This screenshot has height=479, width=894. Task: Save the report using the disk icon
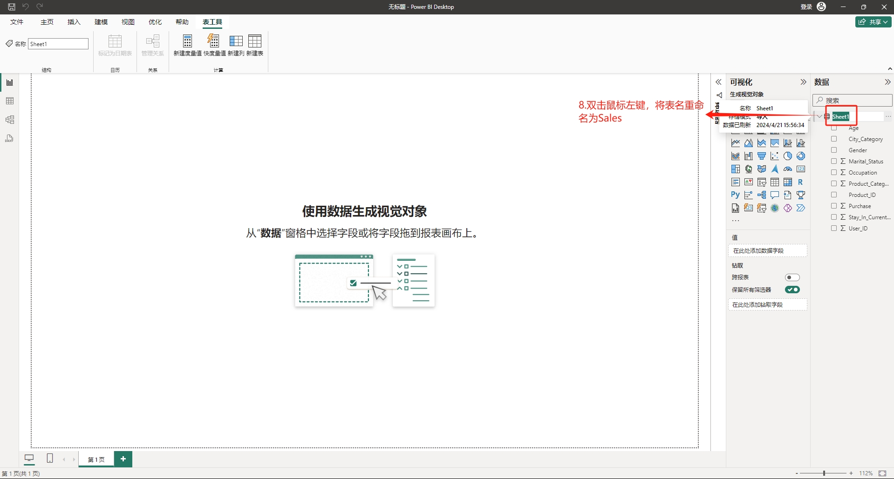[x=12, y=7]
